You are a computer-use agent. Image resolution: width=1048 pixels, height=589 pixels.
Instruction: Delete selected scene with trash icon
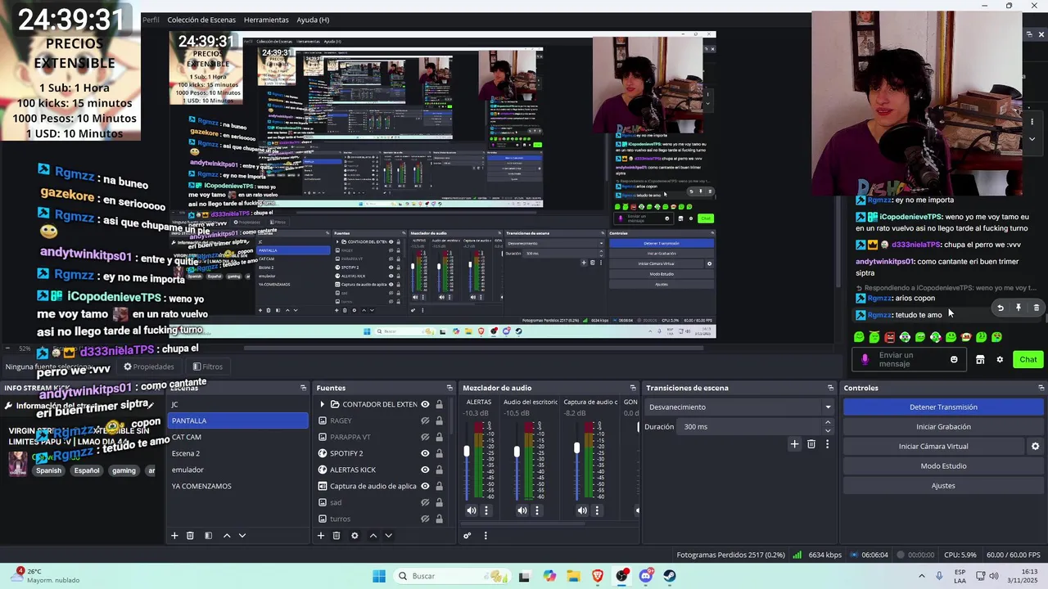point(190,536)
